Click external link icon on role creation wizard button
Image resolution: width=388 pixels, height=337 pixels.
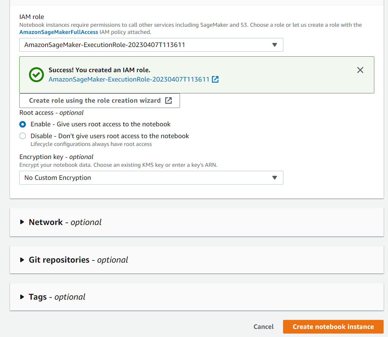(x=168, y=101)
